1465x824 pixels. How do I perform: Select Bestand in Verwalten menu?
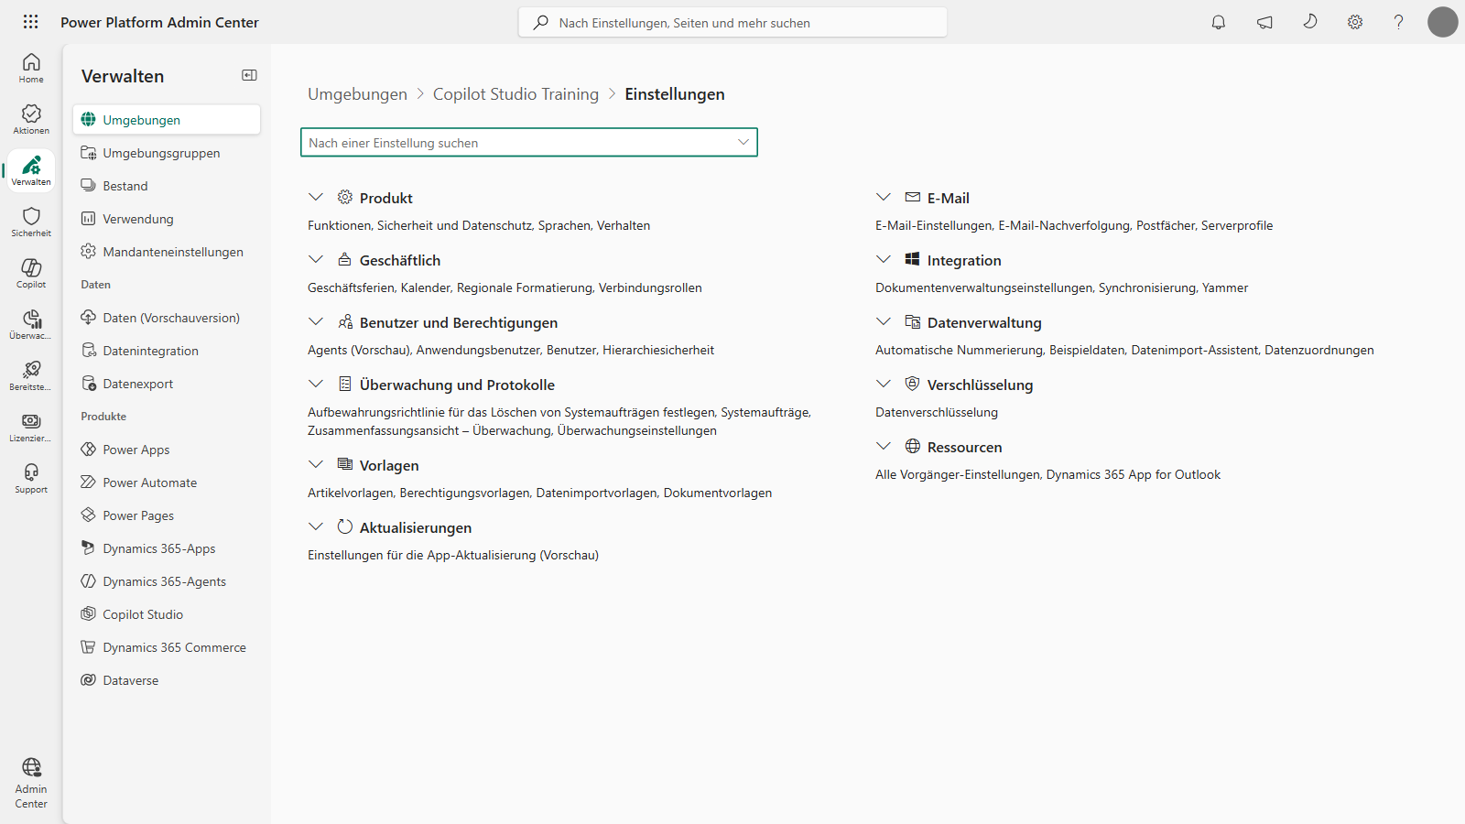167,186
